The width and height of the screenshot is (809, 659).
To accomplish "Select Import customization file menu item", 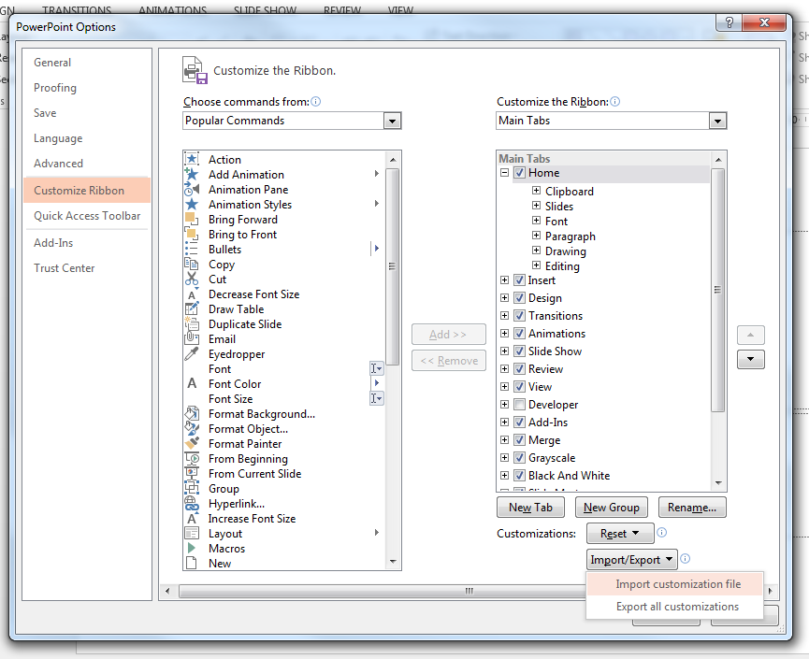I will click(x=675, y=583).
